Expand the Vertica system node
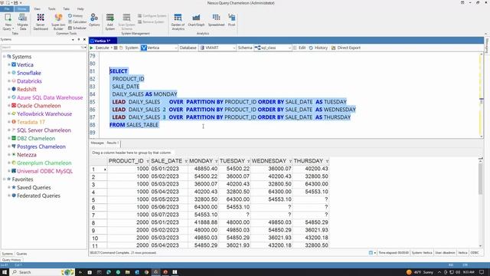Viewport: 490px width, 276px height. (9, 64)
